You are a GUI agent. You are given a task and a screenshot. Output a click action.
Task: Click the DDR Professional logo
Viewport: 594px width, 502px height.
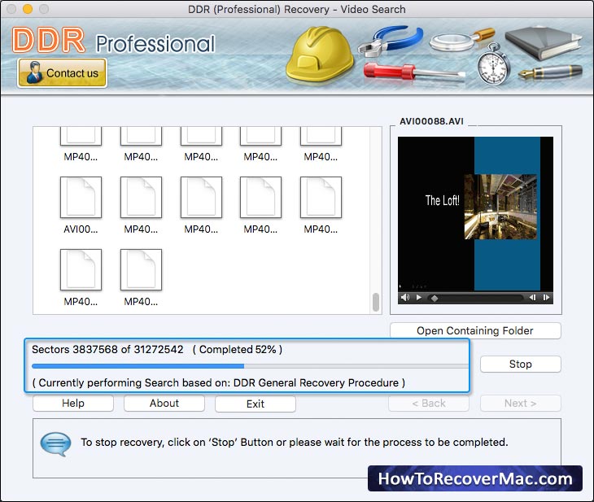pos(114,41)
